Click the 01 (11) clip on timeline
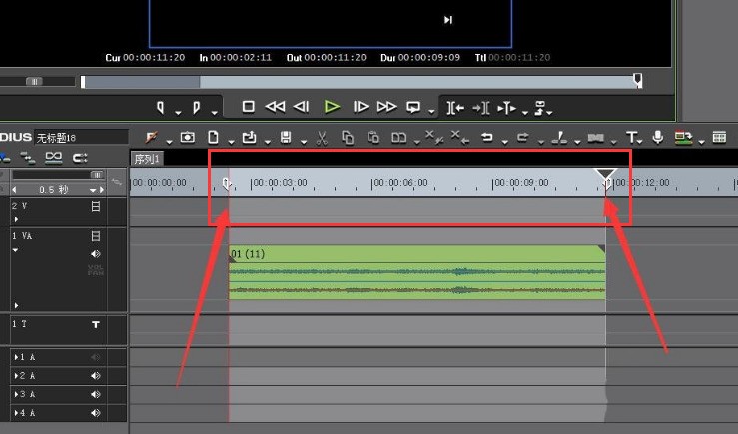 click(417, 272)
